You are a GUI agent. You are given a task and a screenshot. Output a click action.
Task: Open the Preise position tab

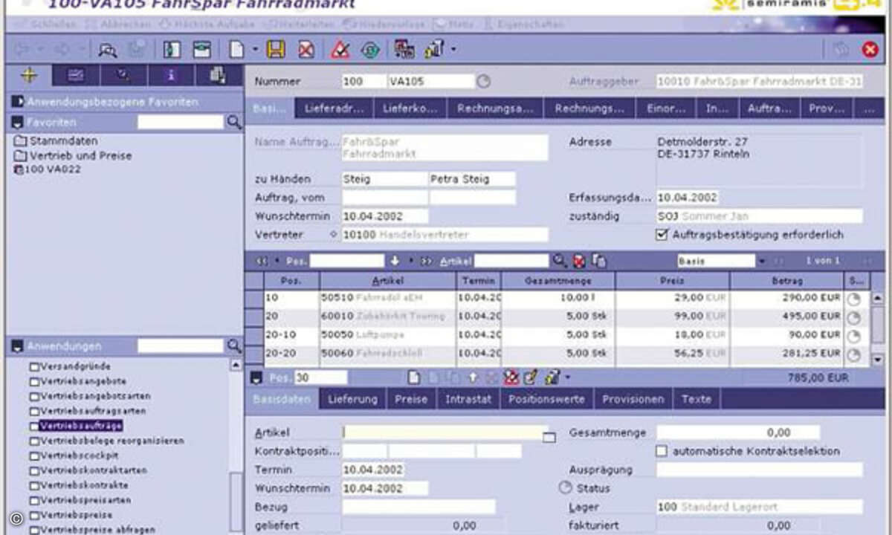[x=411, y=399]
